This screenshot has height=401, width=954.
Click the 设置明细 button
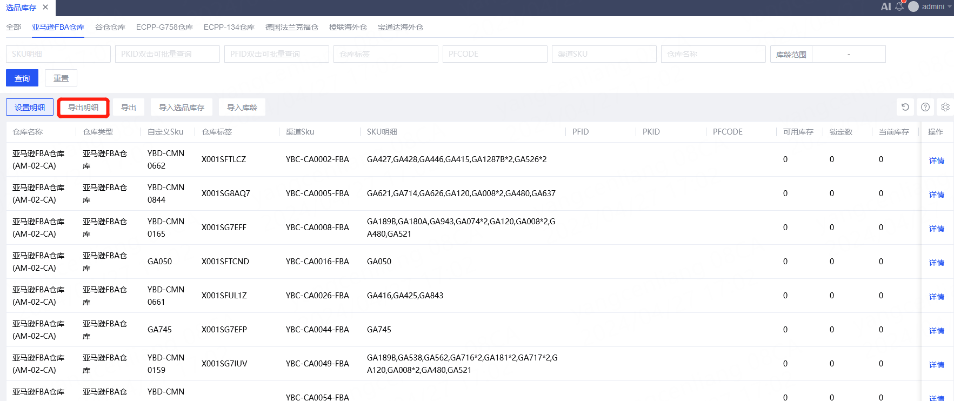click(30, 108)
